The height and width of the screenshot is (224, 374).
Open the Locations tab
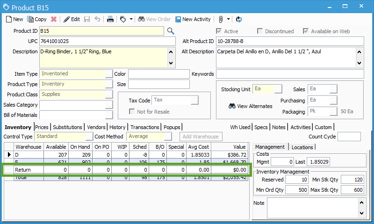(x=302, y=147)
